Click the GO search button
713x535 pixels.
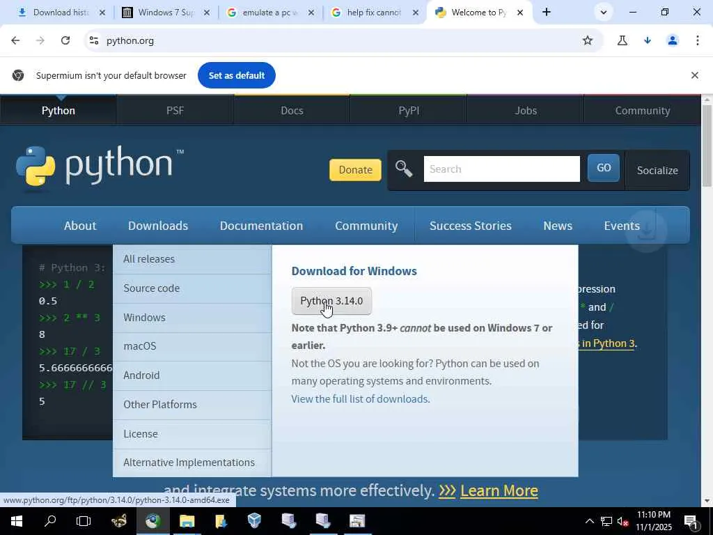click(x=604, y=168)
